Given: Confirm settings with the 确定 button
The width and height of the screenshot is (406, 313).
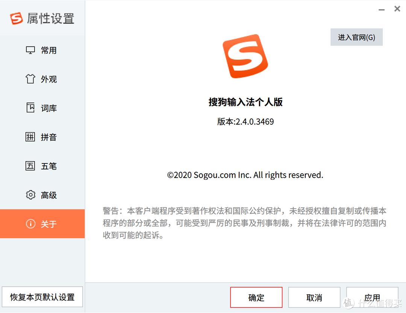Looking at the screenshot, I should tap(256, 297).
